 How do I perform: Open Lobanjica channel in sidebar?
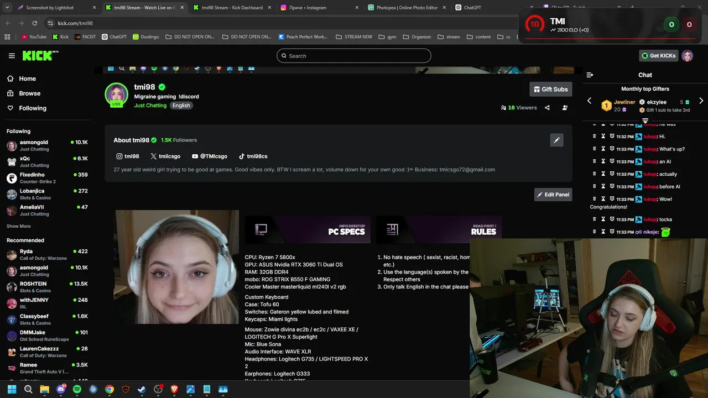click(47, 194)
